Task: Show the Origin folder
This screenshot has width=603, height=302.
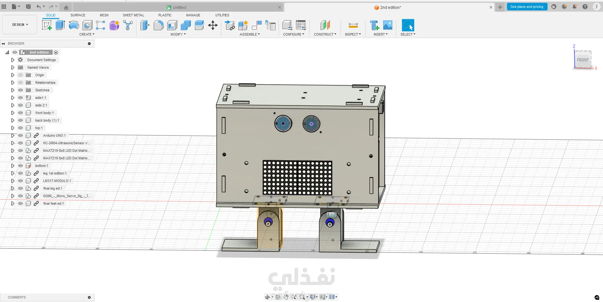Action: 20,75
